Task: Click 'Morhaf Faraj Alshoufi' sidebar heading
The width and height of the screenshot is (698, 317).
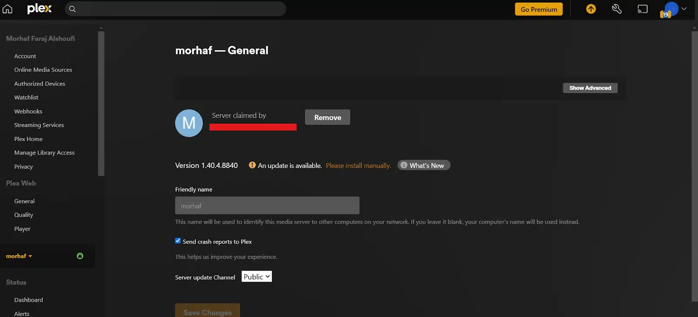Action: 41,38
